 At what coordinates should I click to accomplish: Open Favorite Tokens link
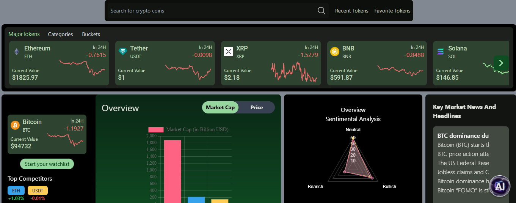coord(392,11)
